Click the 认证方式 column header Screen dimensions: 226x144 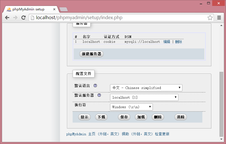[x=111, y=37]
